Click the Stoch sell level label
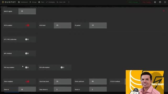The image size is (168, 94). click(x=79, y=81)
